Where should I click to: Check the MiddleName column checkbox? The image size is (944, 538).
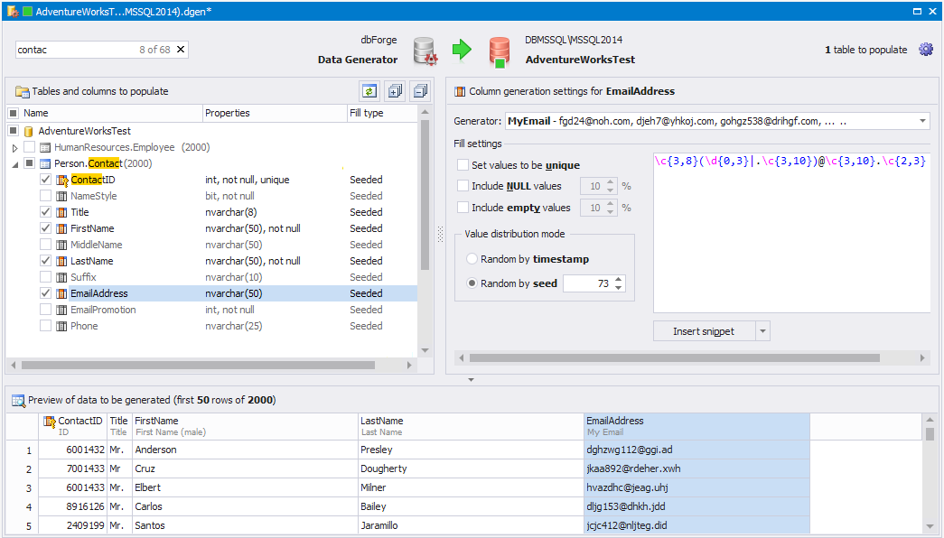tap(46, 245)
